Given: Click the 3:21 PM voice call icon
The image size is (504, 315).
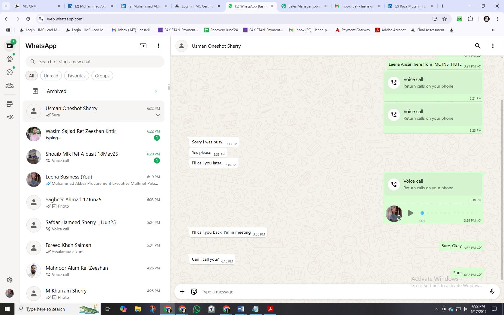Looking at the screenshot, I should tap(394, 82).
